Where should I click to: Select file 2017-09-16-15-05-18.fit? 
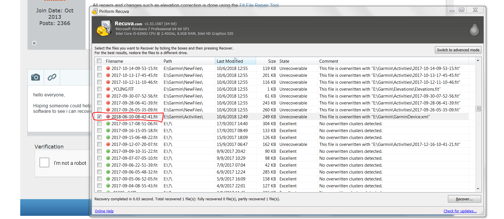coord(135,131)
